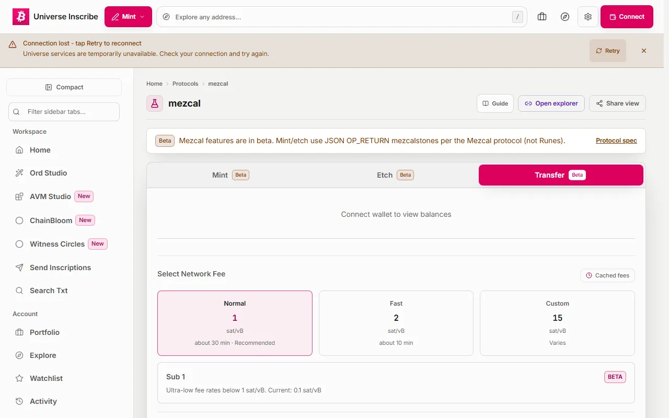
Task: Click the Select Network Fee heading
Action: pos(191,274)
